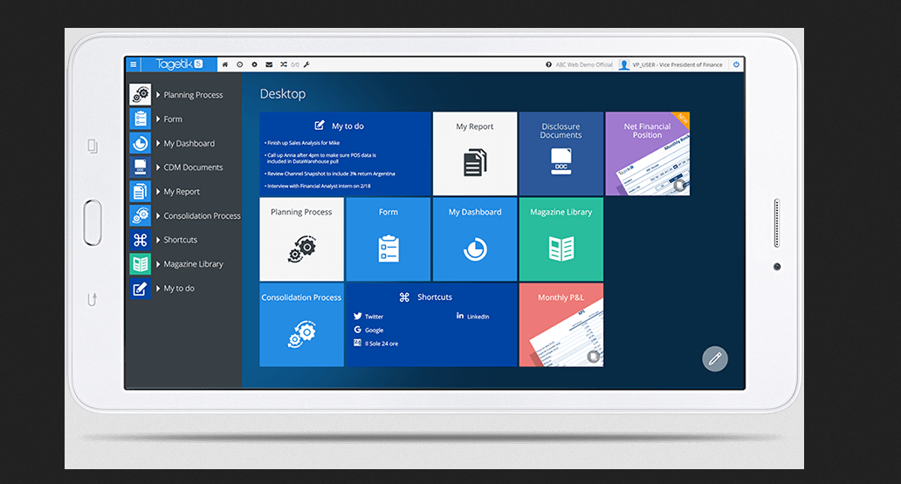901x484 pixels.
Task: Go to home via house icon
Action: tap(225, 65)
